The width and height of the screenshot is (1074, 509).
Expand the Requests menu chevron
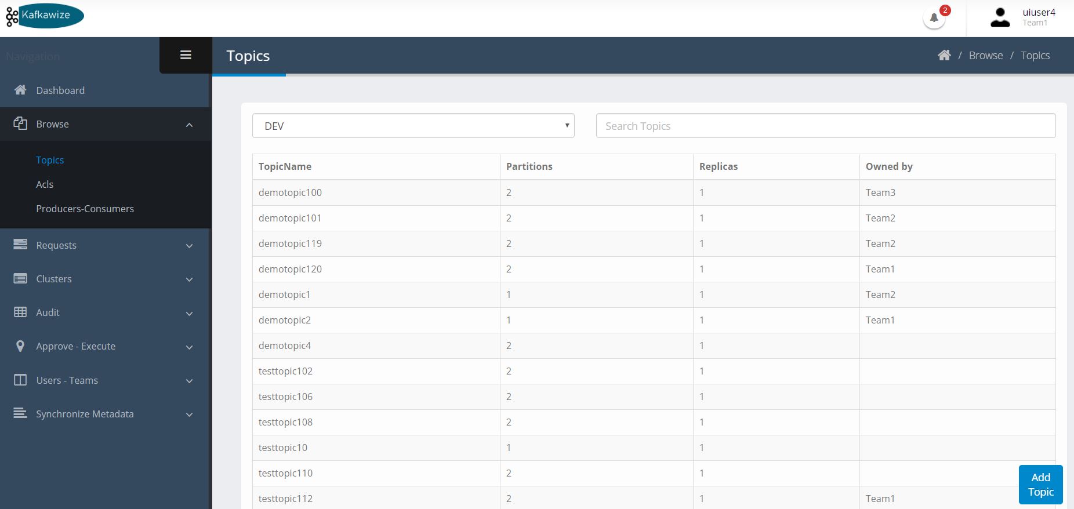189,246
